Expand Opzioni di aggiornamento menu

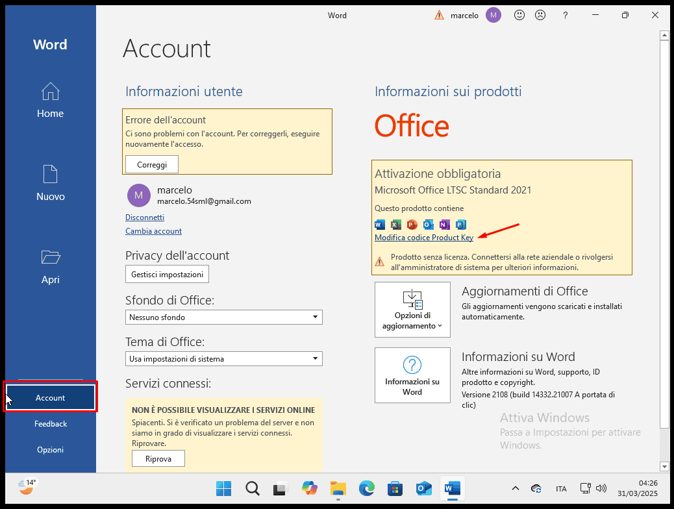(412, 309)
